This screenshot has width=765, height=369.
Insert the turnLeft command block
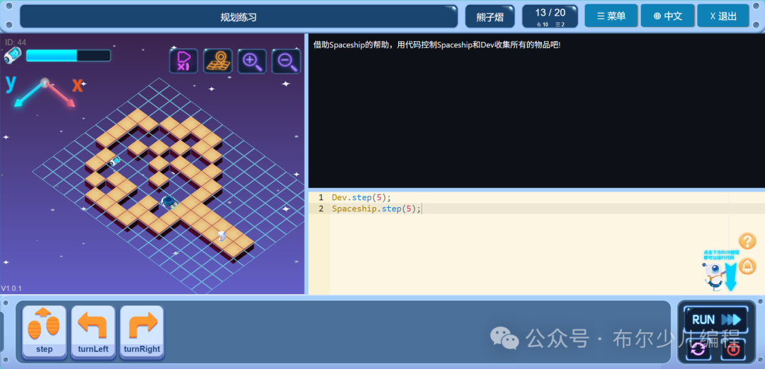click(x=93, y=332)
